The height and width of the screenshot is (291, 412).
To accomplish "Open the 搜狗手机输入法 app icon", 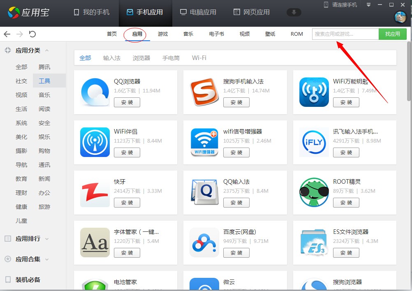I will coord(204,92).
